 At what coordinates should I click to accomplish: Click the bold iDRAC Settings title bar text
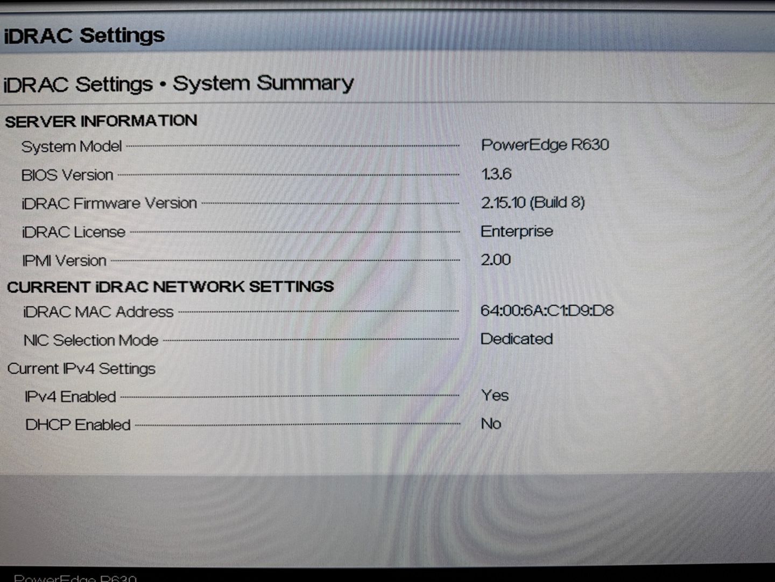click(84, 36)
